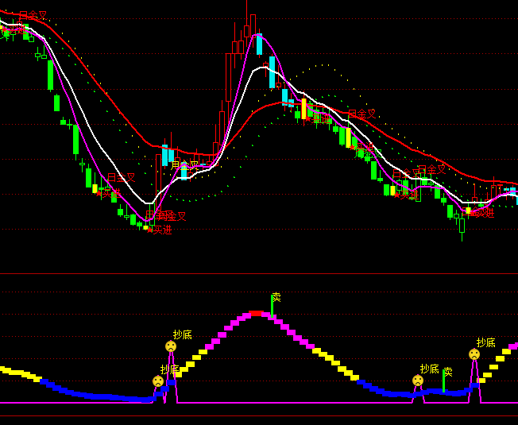Click the tall cyan candlestick at the price peak
The height and width of the screenshot is (425, 518).
coord(258,44)
